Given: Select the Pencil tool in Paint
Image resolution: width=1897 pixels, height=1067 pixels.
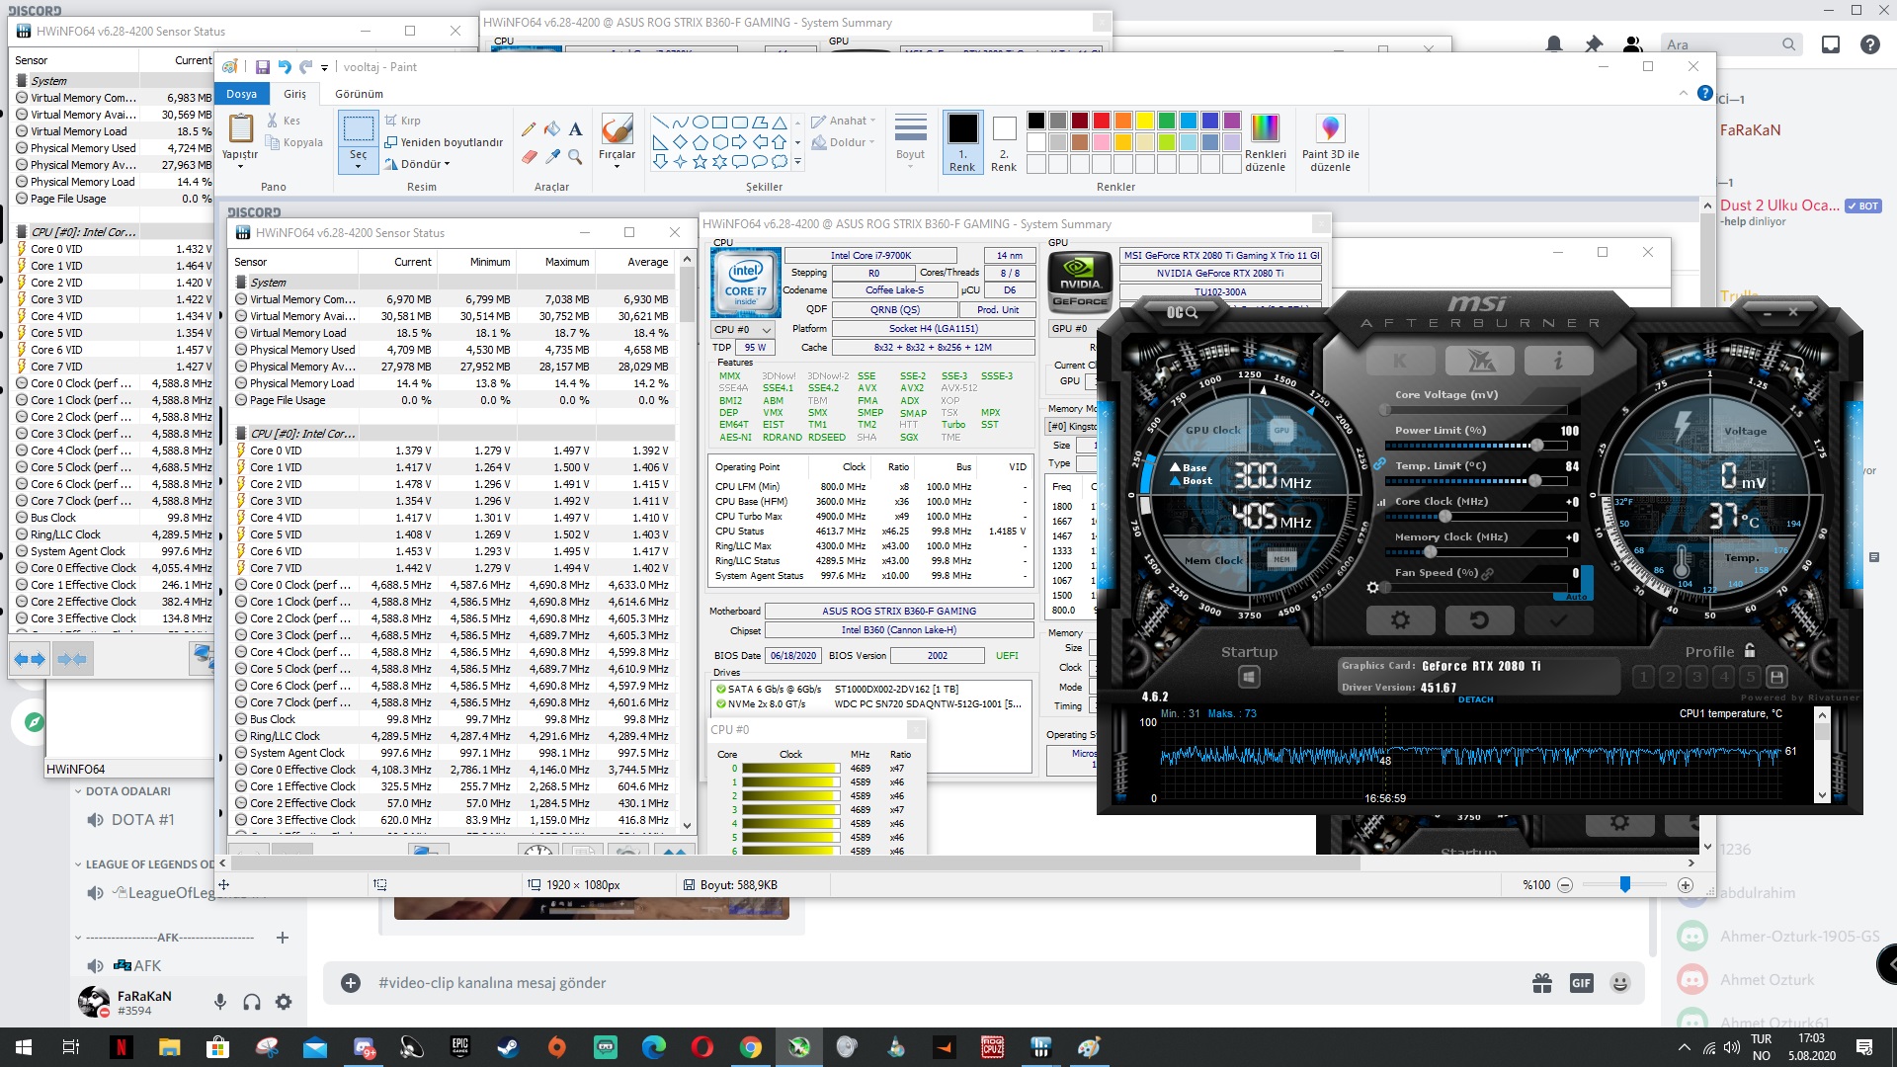Looking at the screenshot, I should coord(529,128).
